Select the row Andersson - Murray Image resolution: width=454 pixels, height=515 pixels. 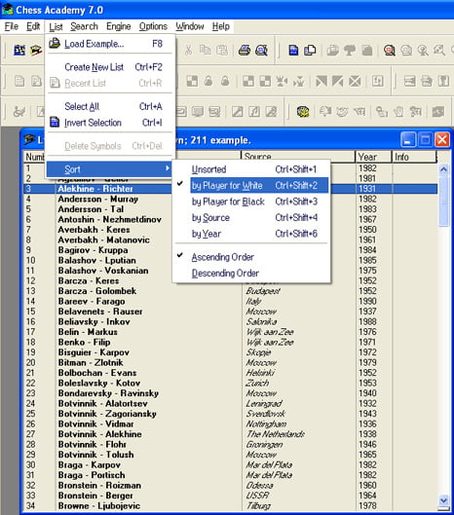[x=230, y=199]
